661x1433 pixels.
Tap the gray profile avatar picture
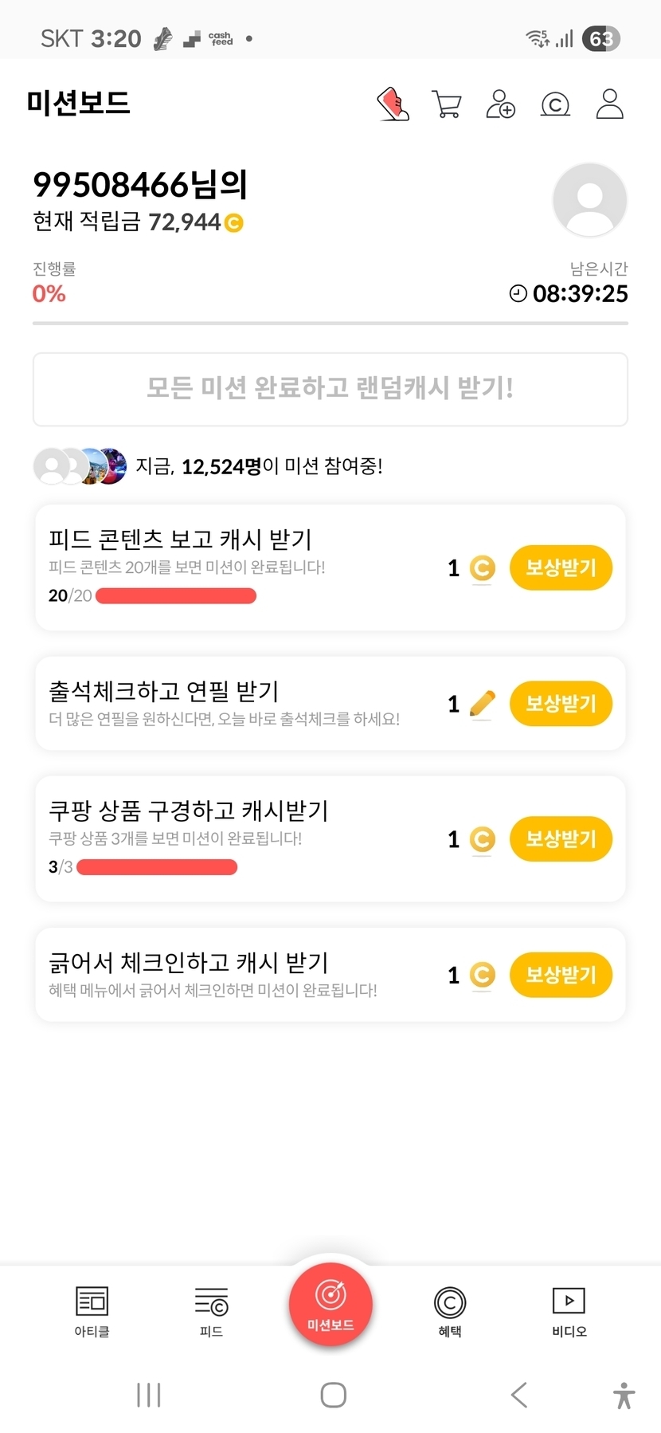coord(589,199)
